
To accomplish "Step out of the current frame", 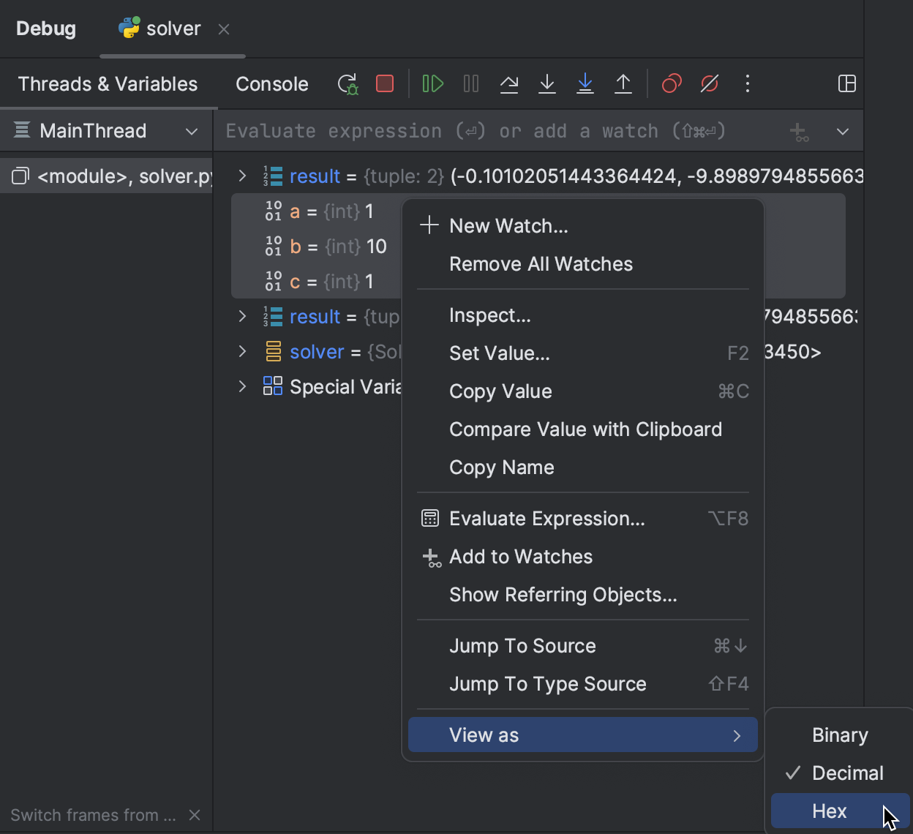I will click(x=623, y=83).
